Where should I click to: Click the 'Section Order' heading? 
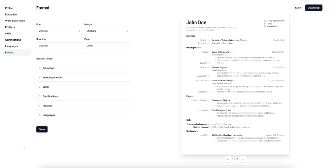(44, 59)
